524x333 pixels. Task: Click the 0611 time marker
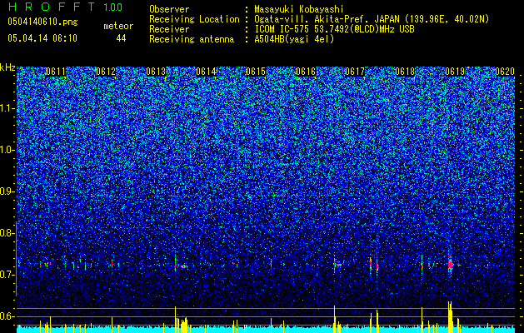56,72
